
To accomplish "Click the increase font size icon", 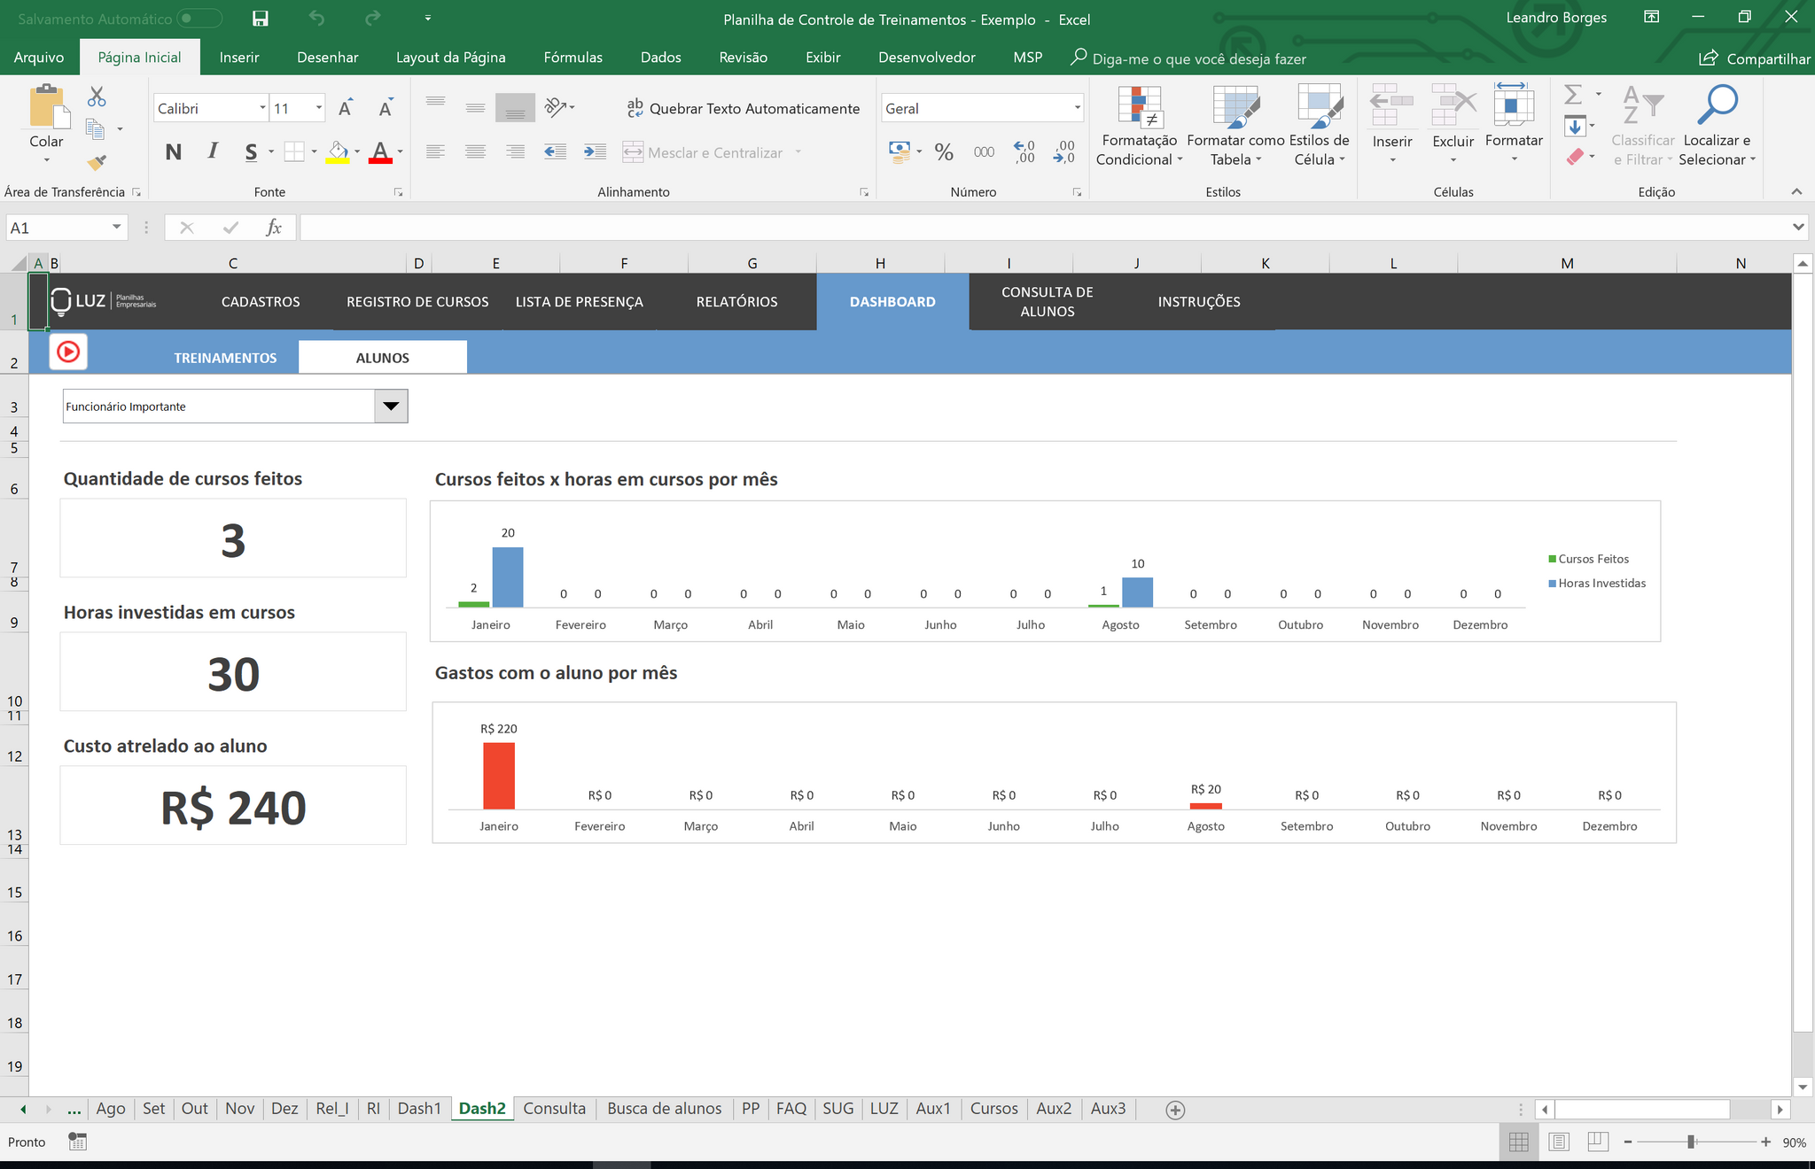I will (346, 108).
